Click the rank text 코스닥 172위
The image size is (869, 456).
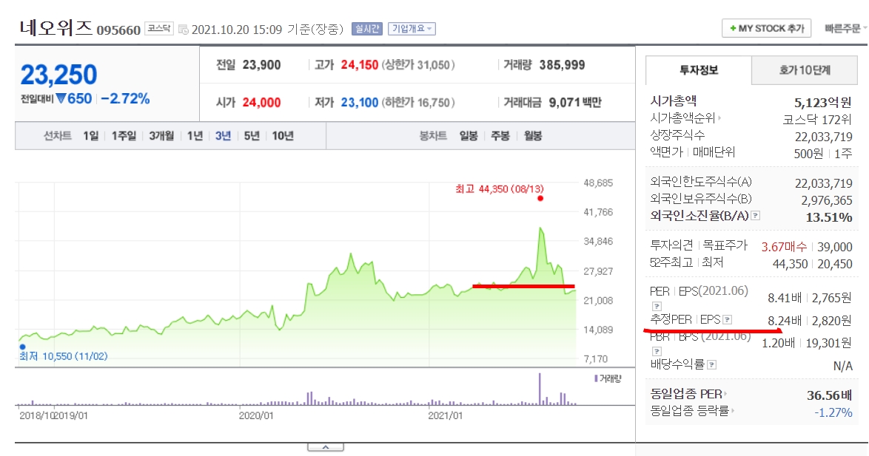point(817,119)
